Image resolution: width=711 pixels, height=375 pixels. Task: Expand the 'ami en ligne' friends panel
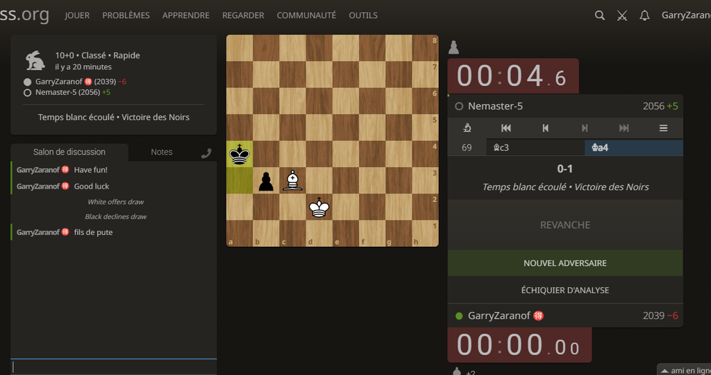(684, 369)
